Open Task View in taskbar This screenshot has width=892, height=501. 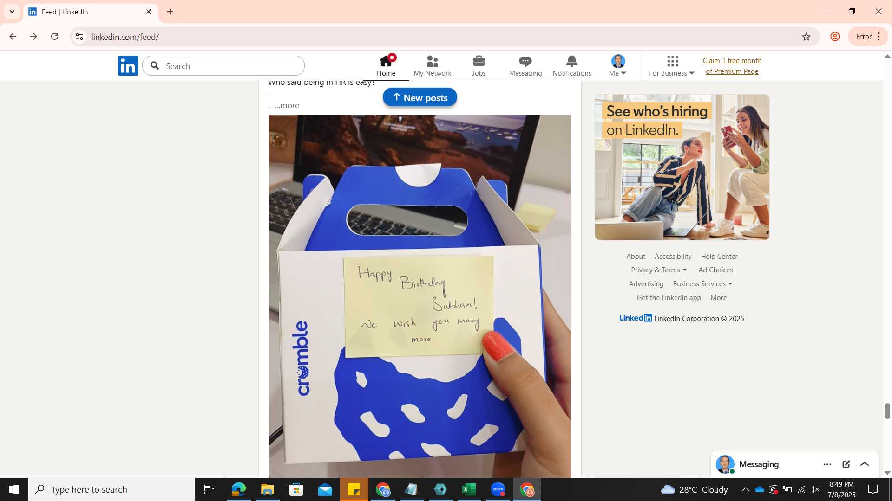click(x=209, y=489)
